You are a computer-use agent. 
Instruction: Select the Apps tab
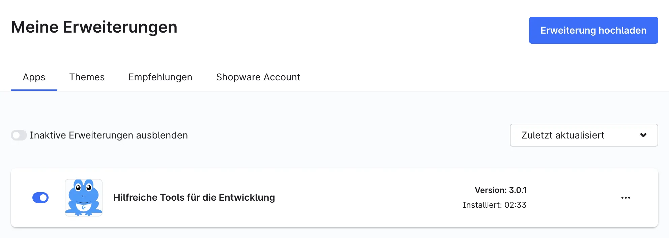34,77
